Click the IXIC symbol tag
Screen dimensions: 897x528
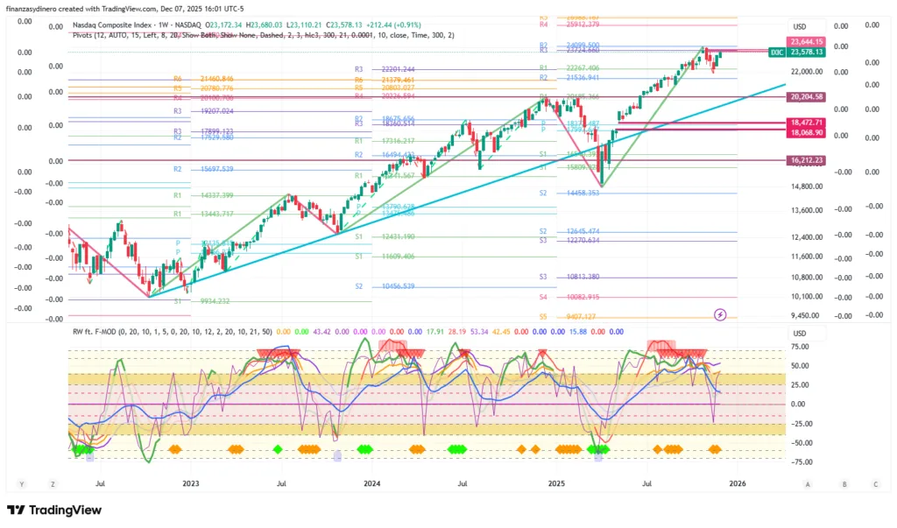click(776, 53)
